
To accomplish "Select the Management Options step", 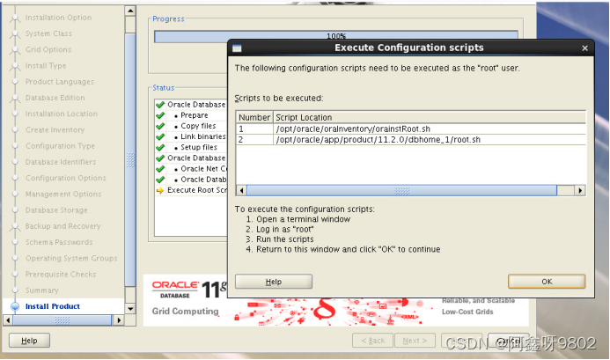I will [63, 194].
